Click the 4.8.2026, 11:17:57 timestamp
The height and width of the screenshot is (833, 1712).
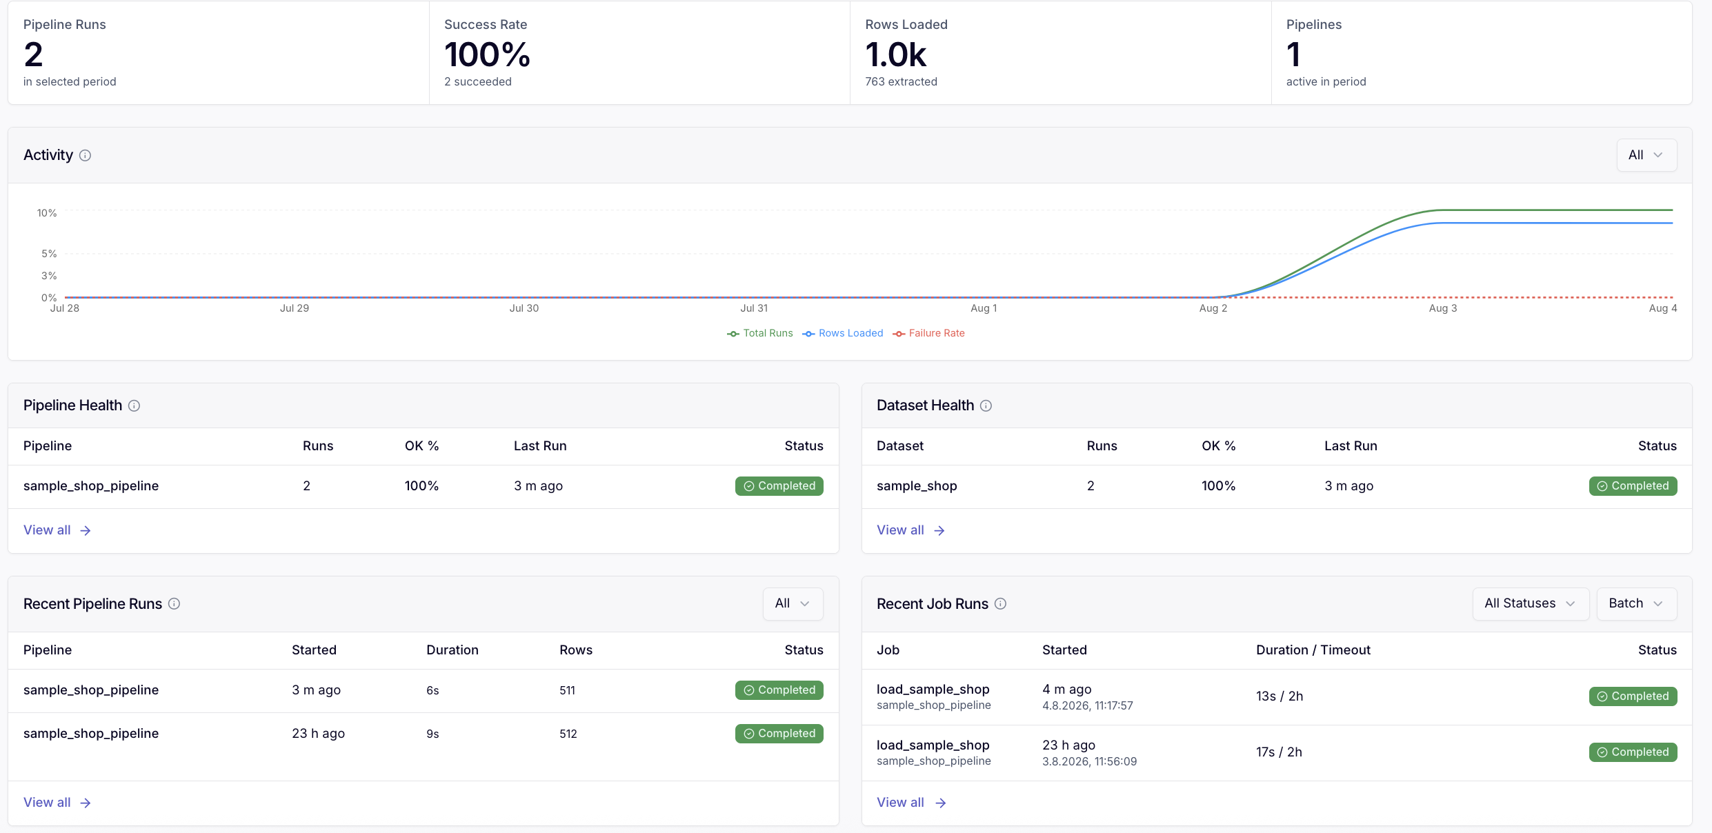coord(1088,705)
